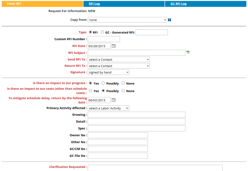Click the help icon beside Copy from
The height and width of the screenshot is (171, 248).
(x=169, y=20)
